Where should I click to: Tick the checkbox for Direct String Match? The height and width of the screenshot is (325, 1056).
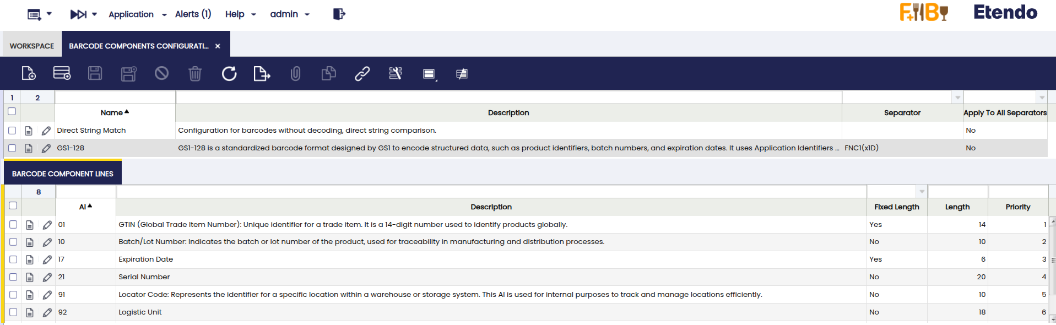point(12,131)
